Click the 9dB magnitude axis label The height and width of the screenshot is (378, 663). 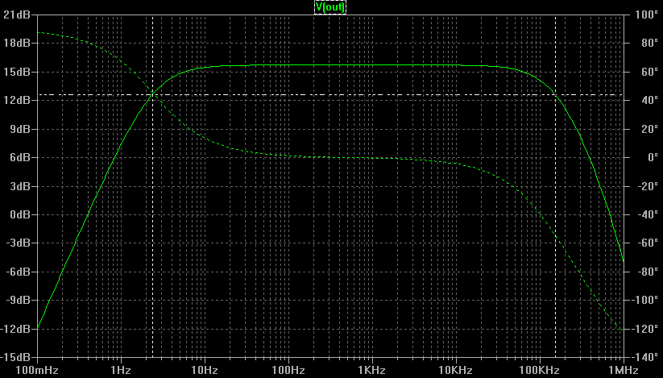20,129
